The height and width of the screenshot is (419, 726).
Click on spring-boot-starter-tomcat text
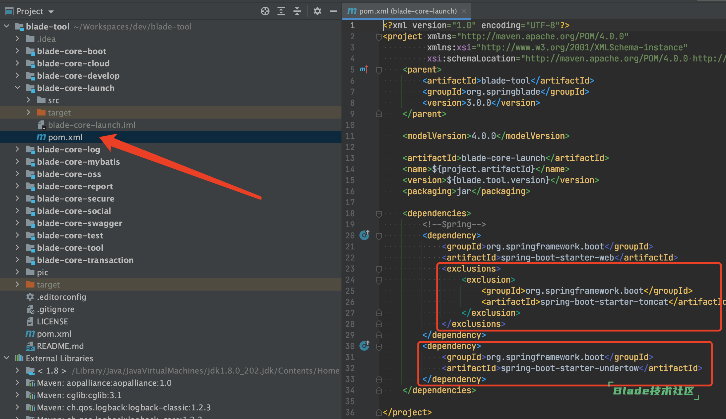(604, 302)
